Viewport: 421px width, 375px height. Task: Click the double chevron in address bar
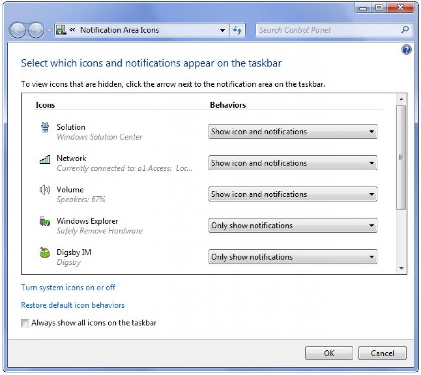coord(72,30)
